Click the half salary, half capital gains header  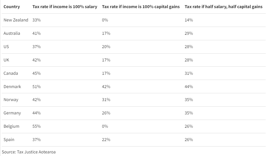[x=223, y=7]
